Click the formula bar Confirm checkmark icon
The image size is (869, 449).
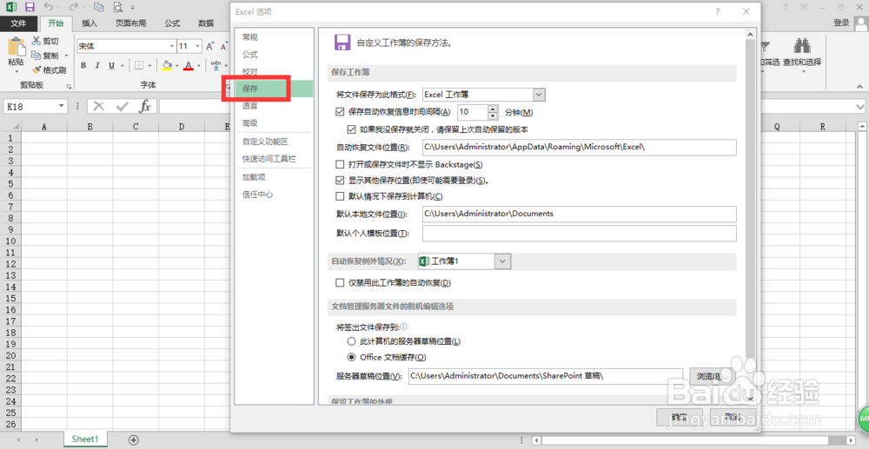pos(122,106)
